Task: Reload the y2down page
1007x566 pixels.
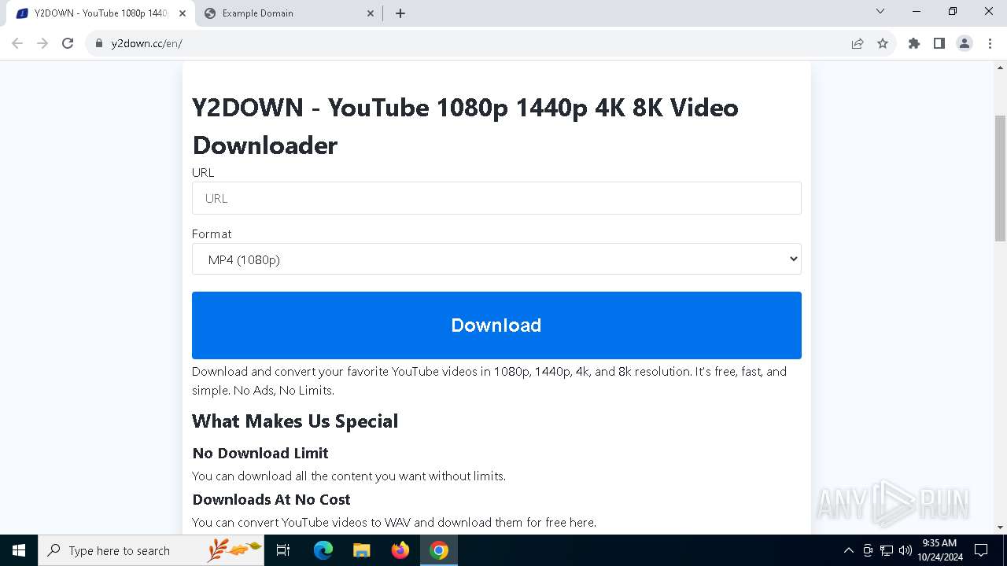Action: coord(68,43)
